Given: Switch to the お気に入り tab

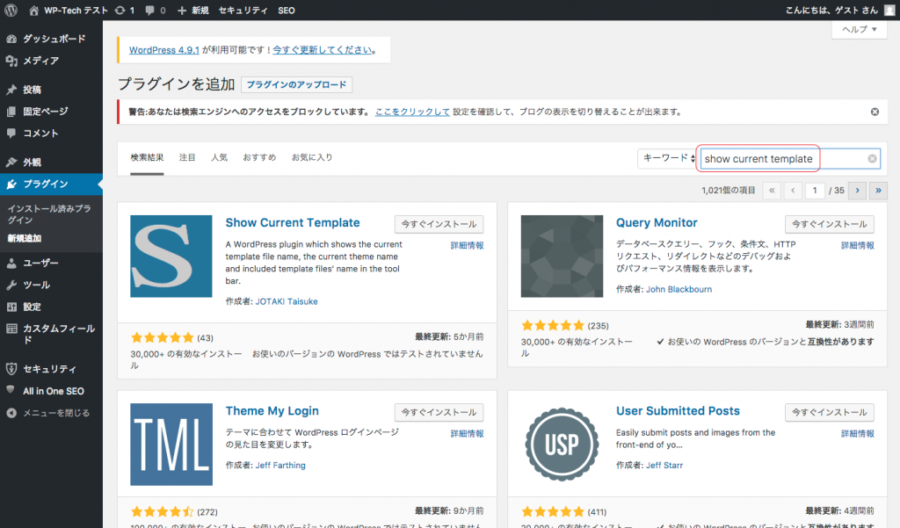Looking at the screenshot, I should (312, 158).
